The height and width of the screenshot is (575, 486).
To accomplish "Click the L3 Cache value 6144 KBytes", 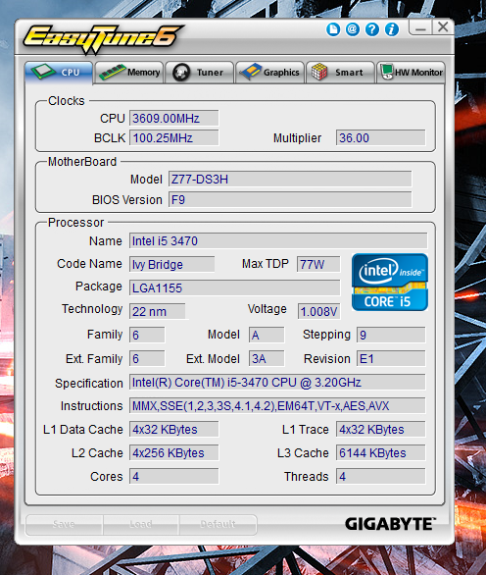I will [381, 453].
